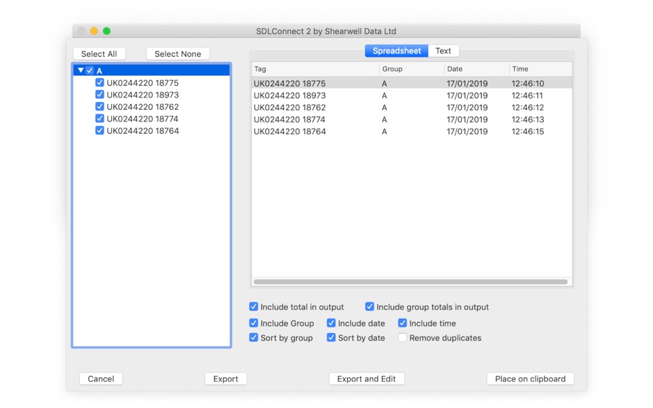
Task: Uncheck tag UK0244220 18973 in the tree
Action: coord(100,95)
